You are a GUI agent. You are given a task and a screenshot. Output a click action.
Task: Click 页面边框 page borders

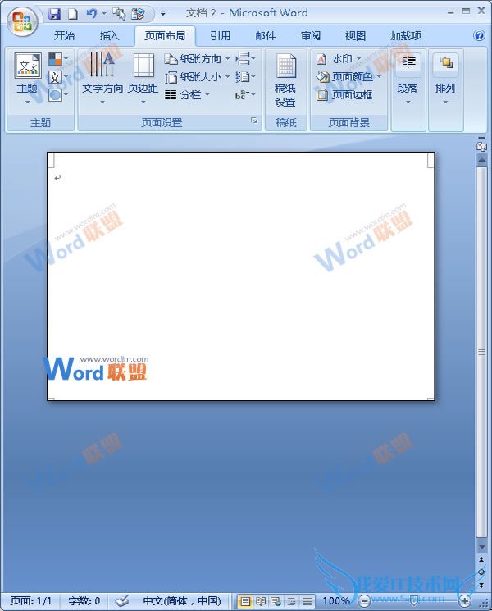pyautogui.click(x=344, y=94)
